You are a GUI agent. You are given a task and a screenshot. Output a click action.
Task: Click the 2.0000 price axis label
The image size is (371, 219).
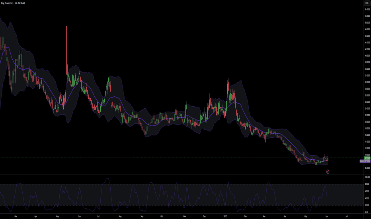(367, 122)
